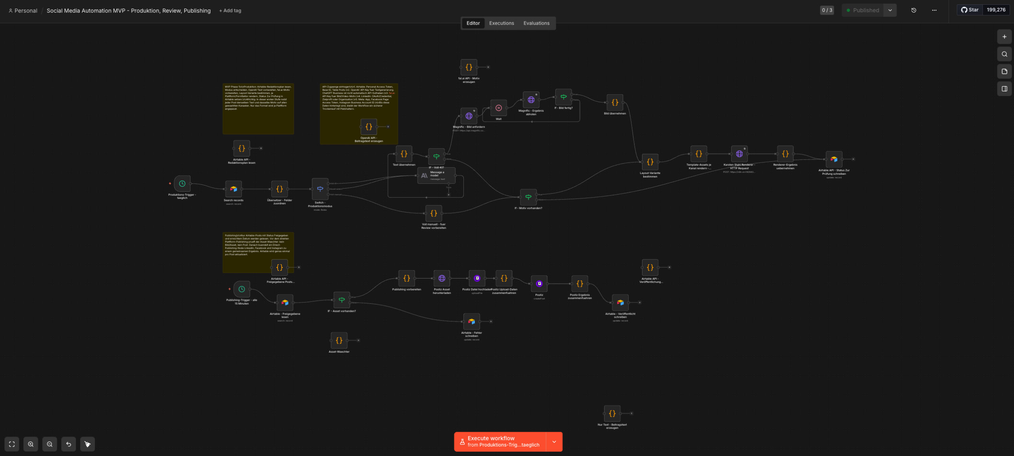The width and height of the screenshot is (1014, 456).
Task: Select the fal.ai API - Motiv erzeugen node
Action: 469,67
